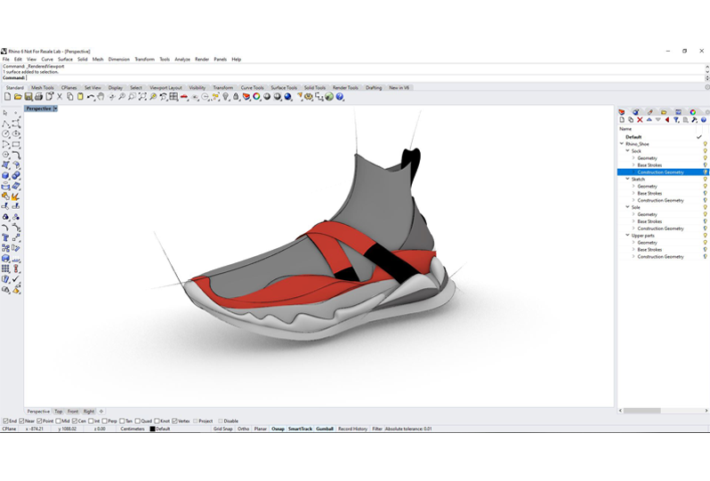Toggle the End osnap checkbox
The width and height of the screenshot is (710, 481).
[5, 421]
